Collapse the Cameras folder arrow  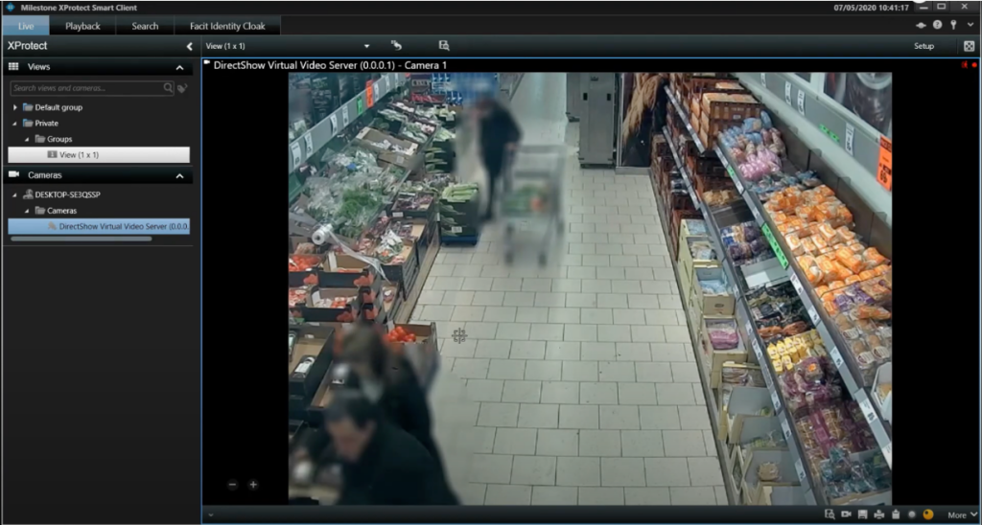[27, 211]
